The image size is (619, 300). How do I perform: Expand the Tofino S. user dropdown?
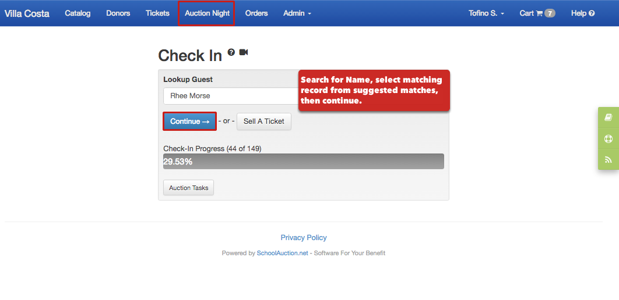point(486,13)
